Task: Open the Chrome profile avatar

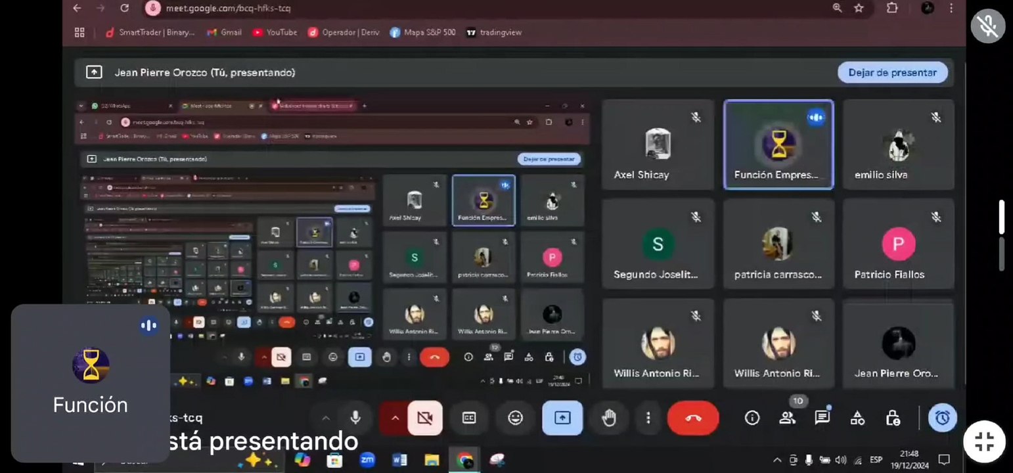Action: pos(928,8)
